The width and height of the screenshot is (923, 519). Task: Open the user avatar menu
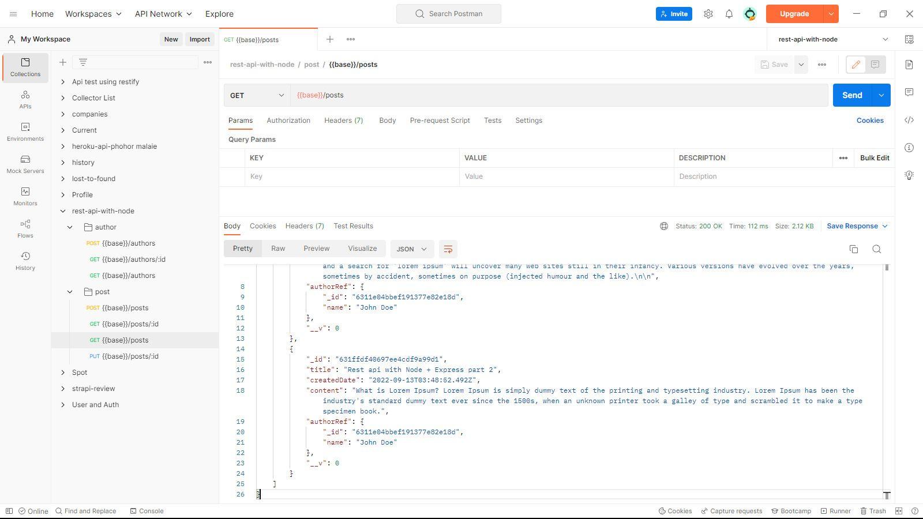(750, 14)
